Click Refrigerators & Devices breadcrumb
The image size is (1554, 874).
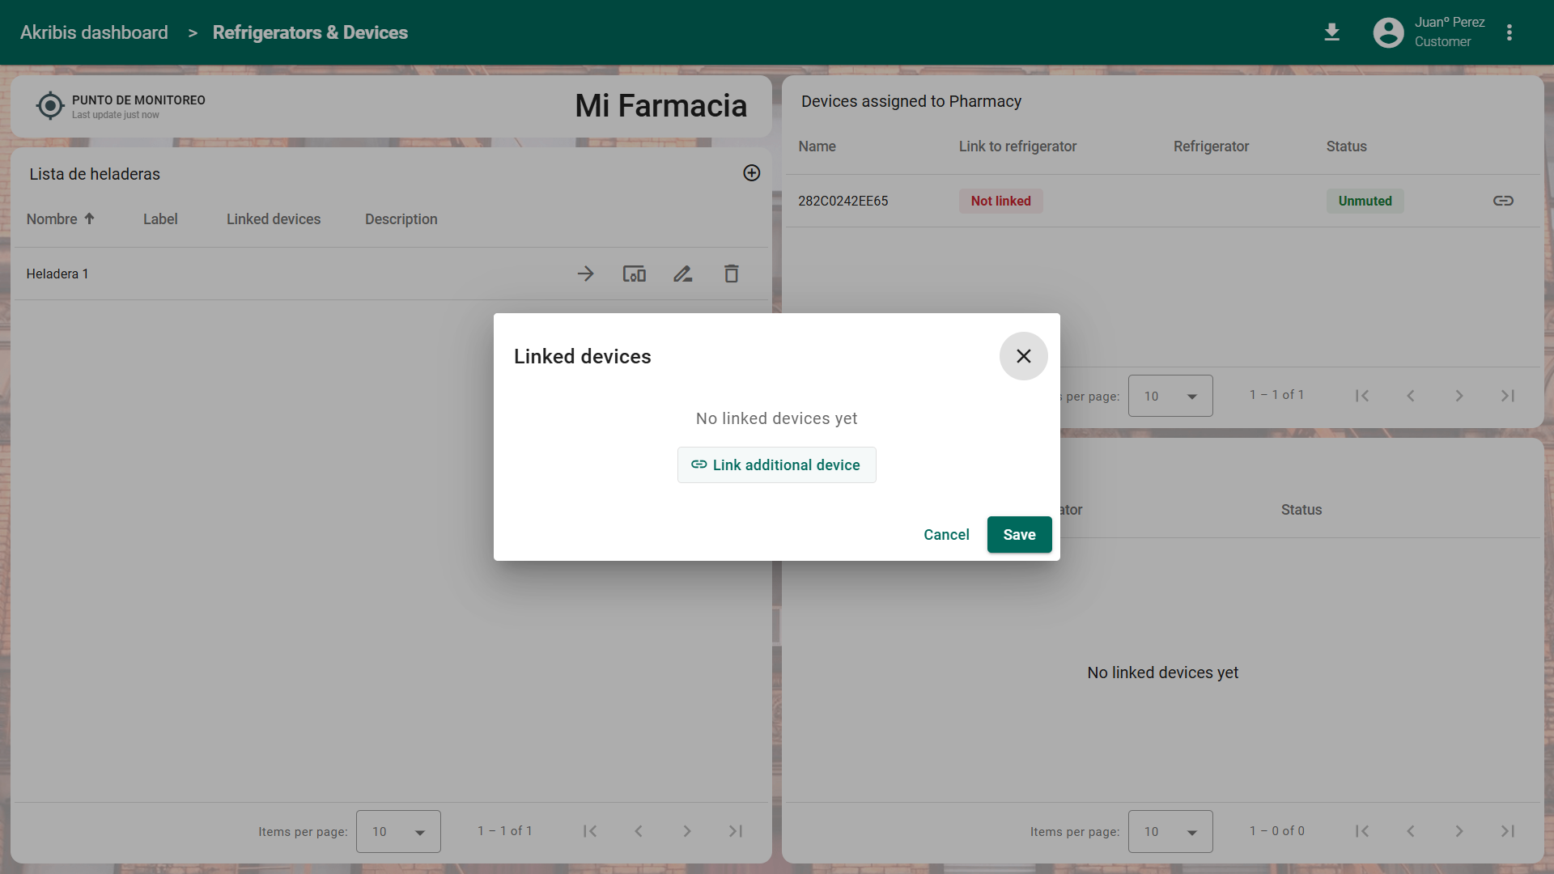[310, 32]
